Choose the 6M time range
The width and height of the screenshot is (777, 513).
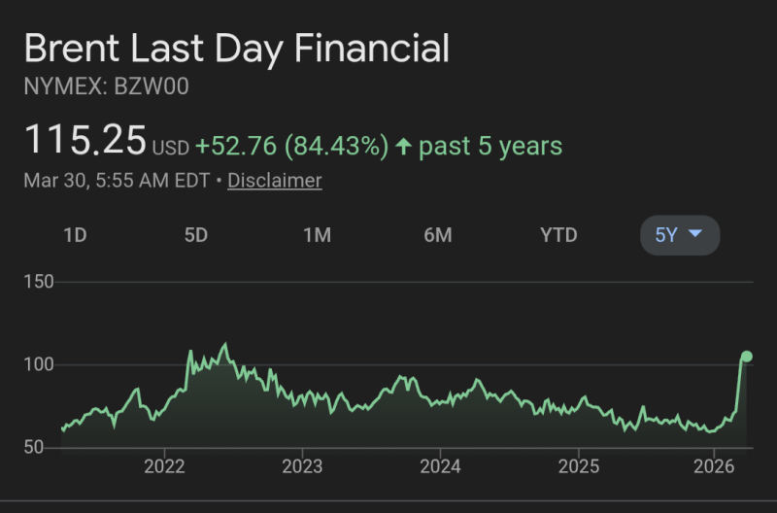click(437, 235)
